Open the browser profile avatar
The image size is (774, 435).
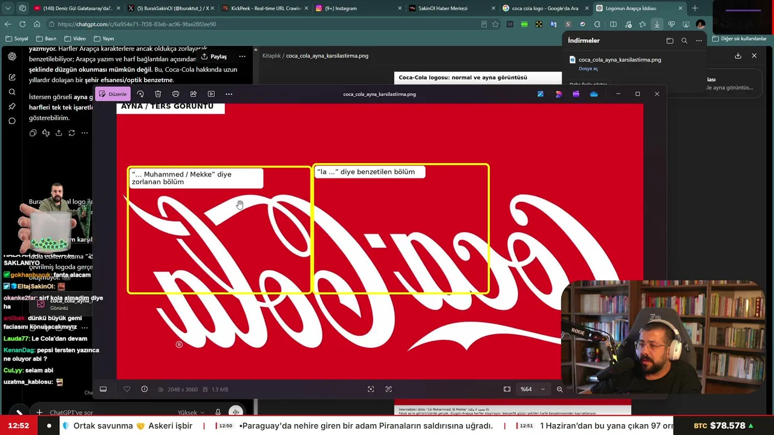click(700, 24)
